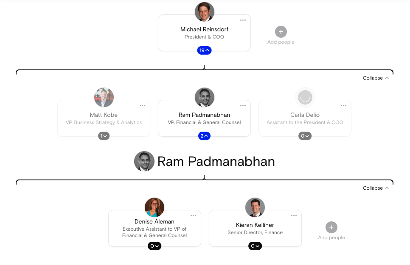Click the lower Collapse link
This screenshot has width=410, height=265.
(375, 188)
